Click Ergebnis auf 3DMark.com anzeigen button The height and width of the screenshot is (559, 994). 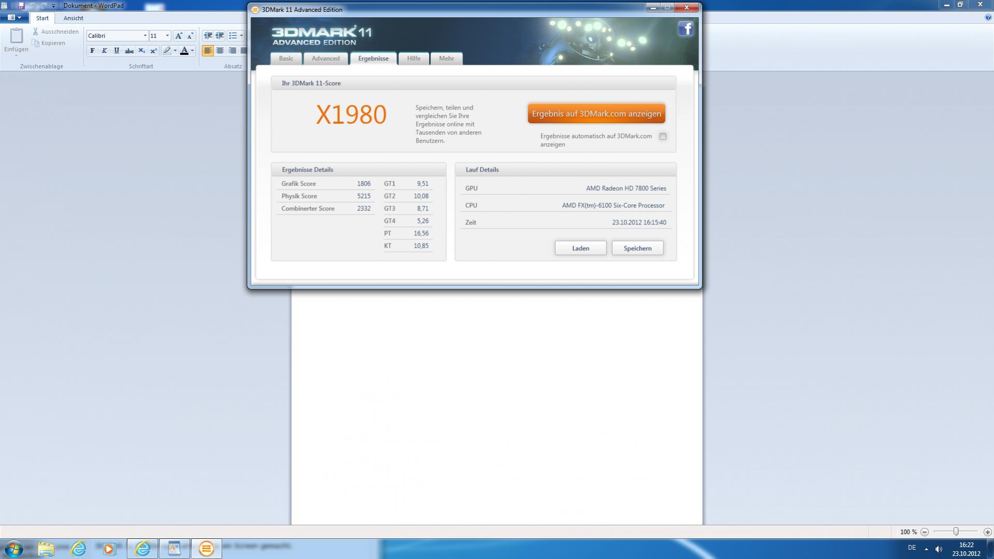coord(597,113)
